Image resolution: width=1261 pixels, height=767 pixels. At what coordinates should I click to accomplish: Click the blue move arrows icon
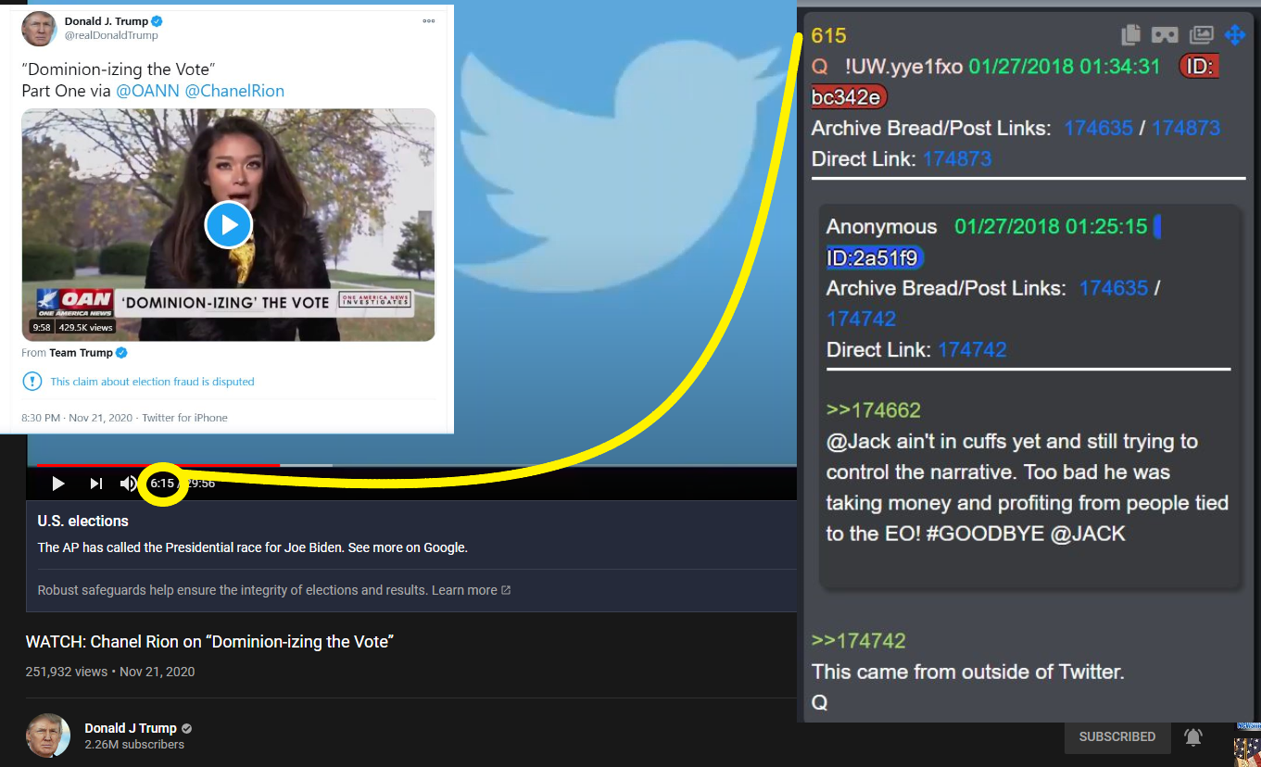(1235, 35)
